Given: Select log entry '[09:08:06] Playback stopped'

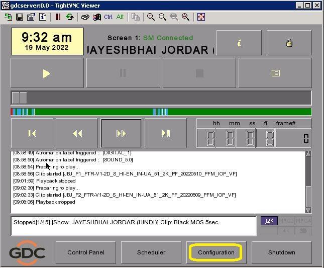Looking at the screenshot, I should [x=44, y=202].
